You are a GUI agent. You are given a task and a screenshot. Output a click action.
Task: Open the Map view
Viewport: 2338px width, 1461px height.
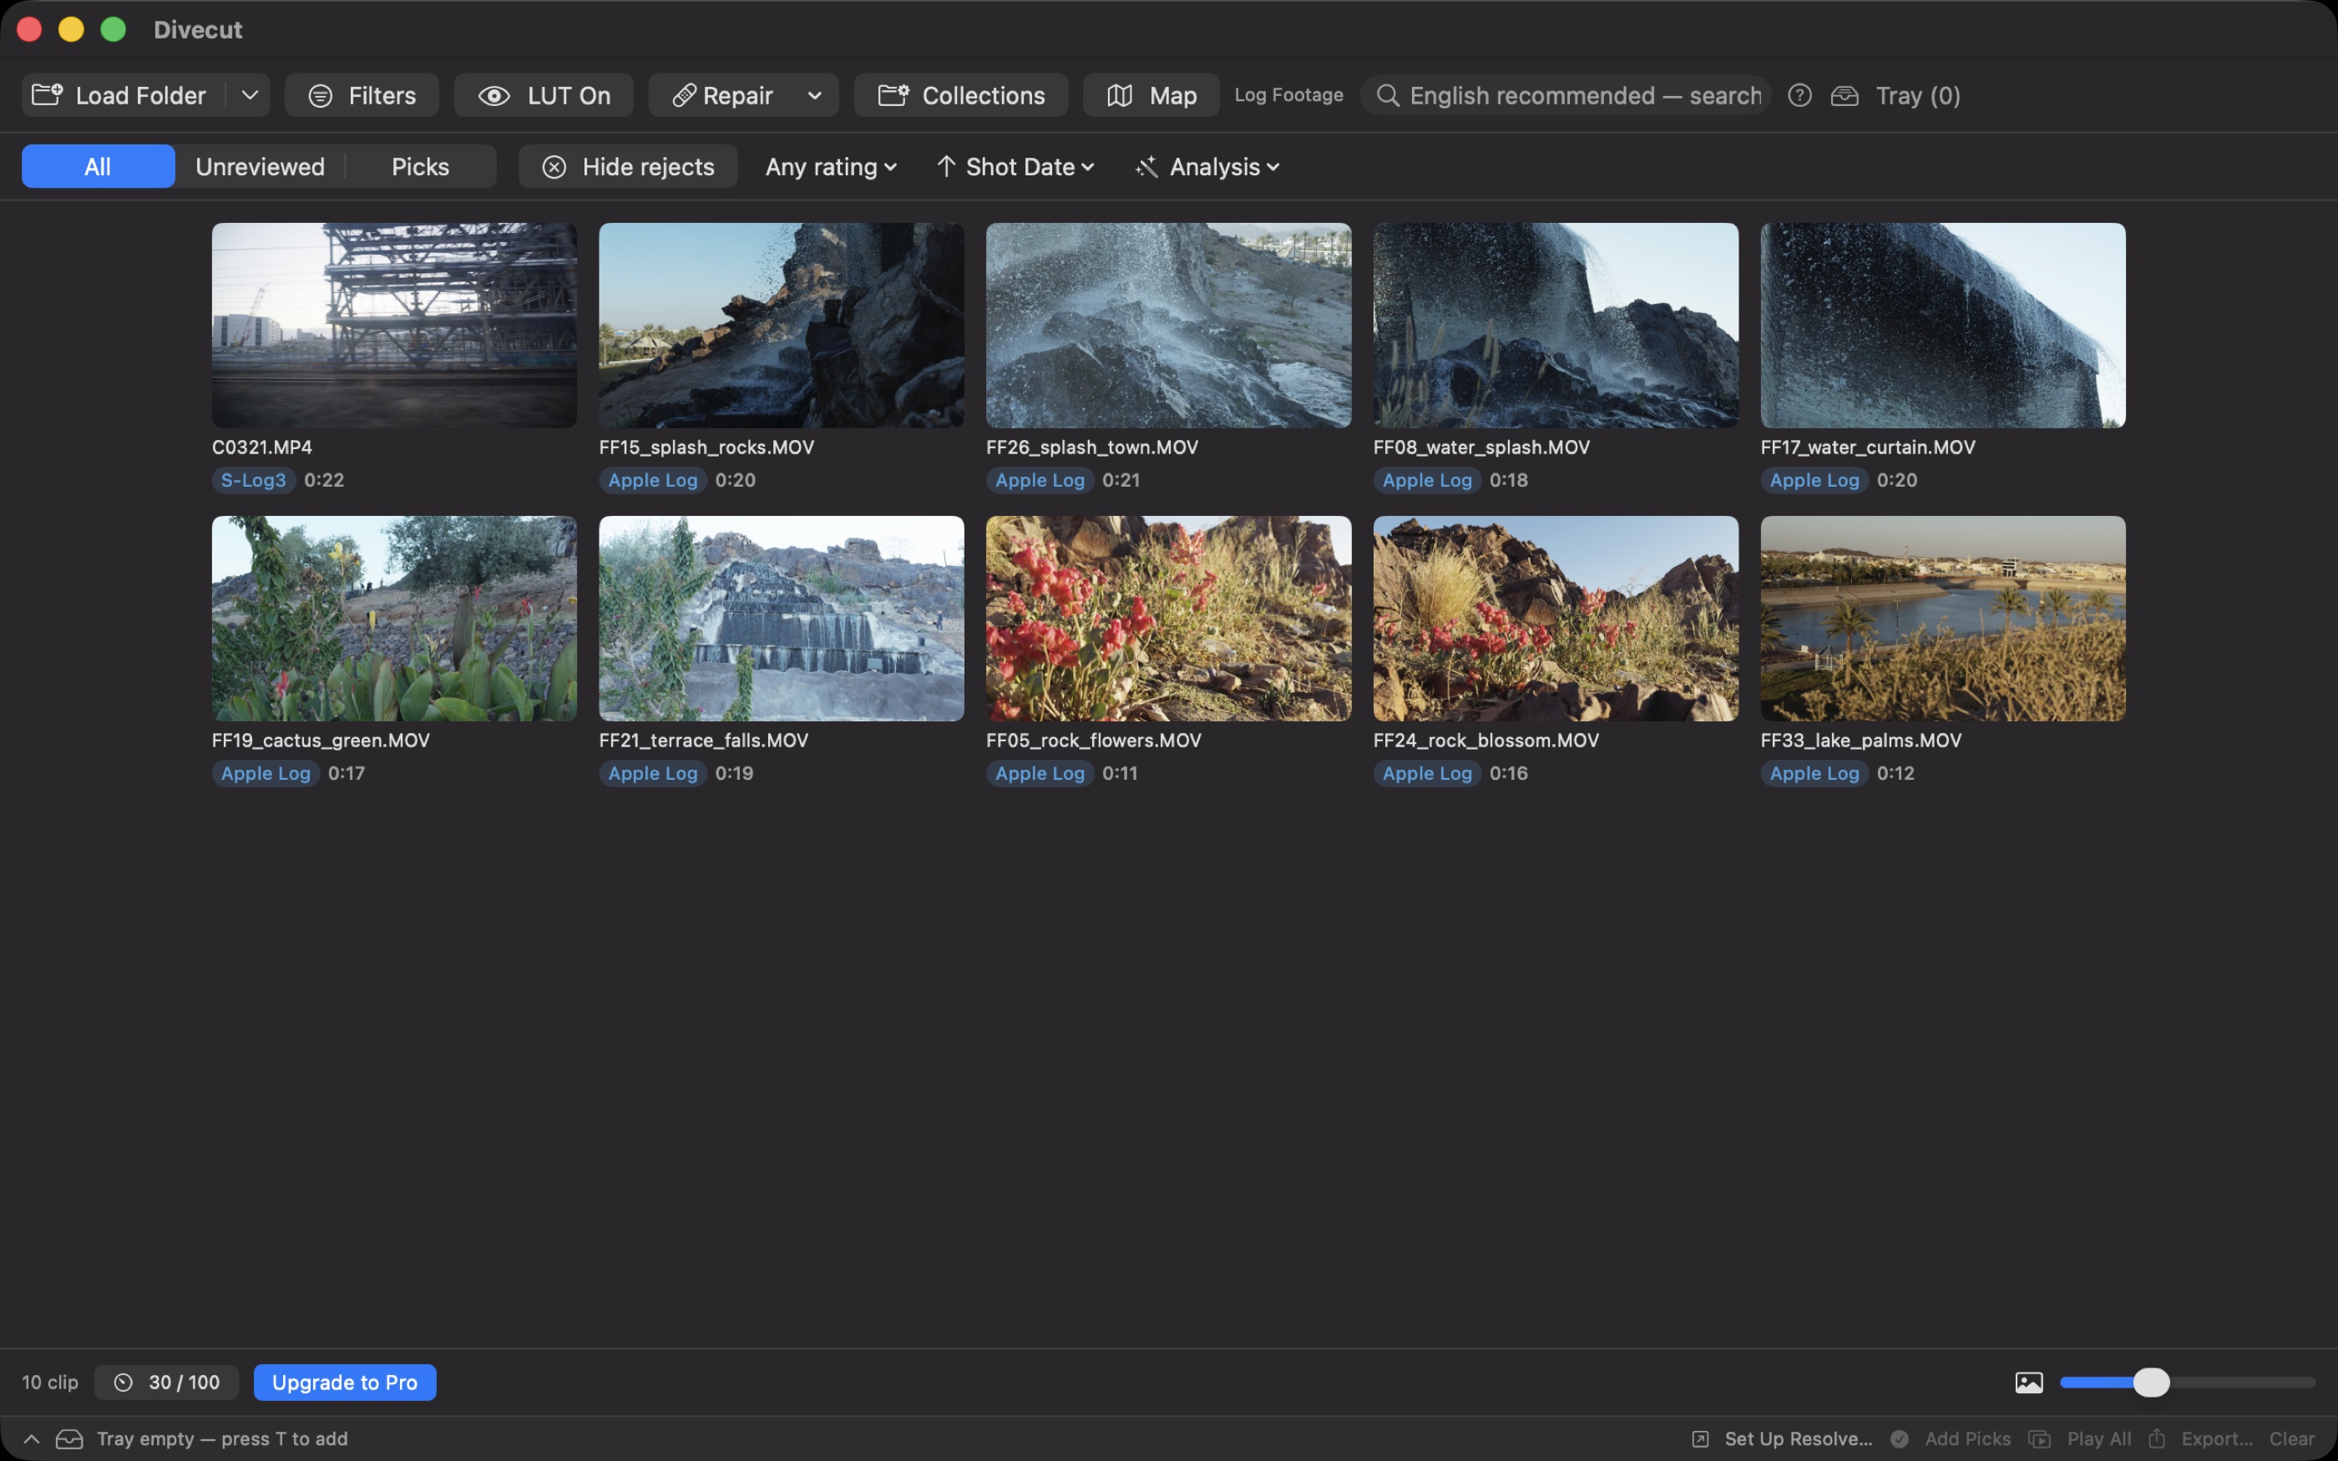click(1151, 94)
